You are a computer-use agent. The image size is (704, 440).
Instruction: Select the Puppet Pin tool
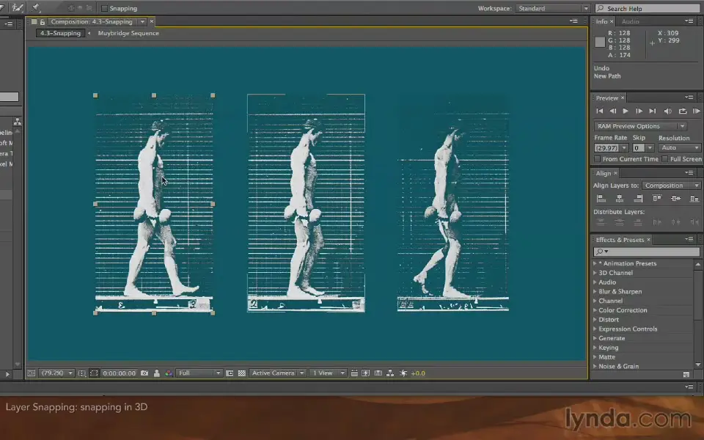(x=36, y=7)
